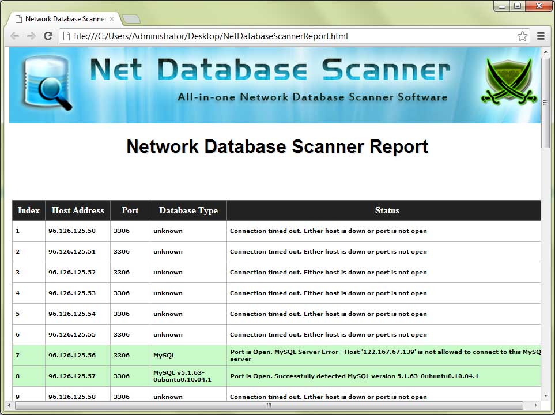
Task: Close the Network Database Scanner tab
Action: [112, 19]
